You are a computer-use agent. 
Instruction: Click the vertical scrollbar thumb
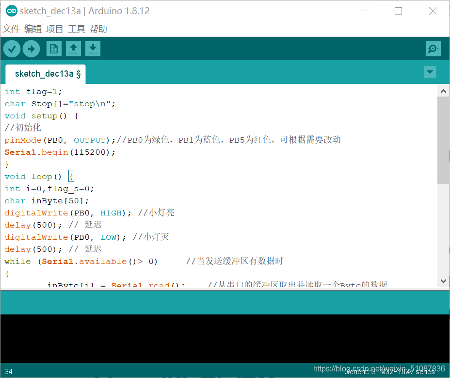tap(443, 140)
